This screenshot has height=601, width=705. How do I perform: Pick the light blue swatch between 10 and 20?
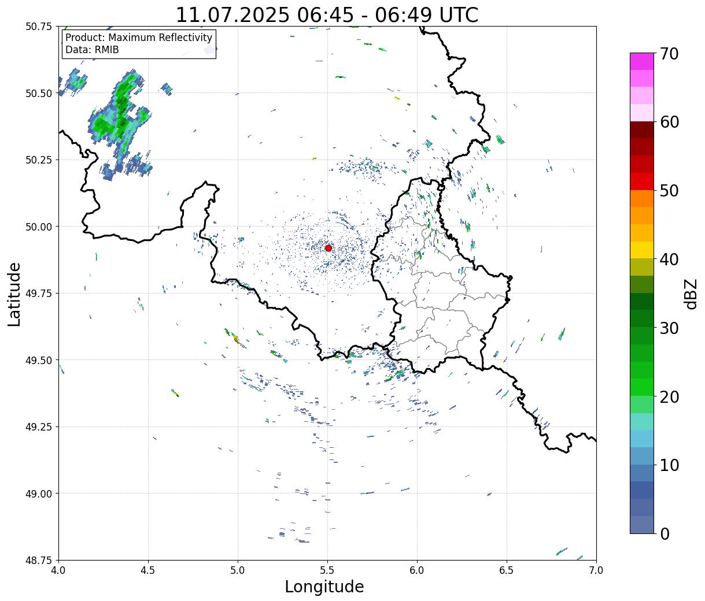642,439
